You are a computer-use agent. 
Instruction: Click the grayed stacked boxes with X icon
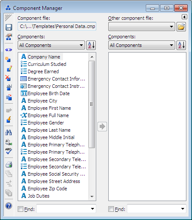pos(9,193)
